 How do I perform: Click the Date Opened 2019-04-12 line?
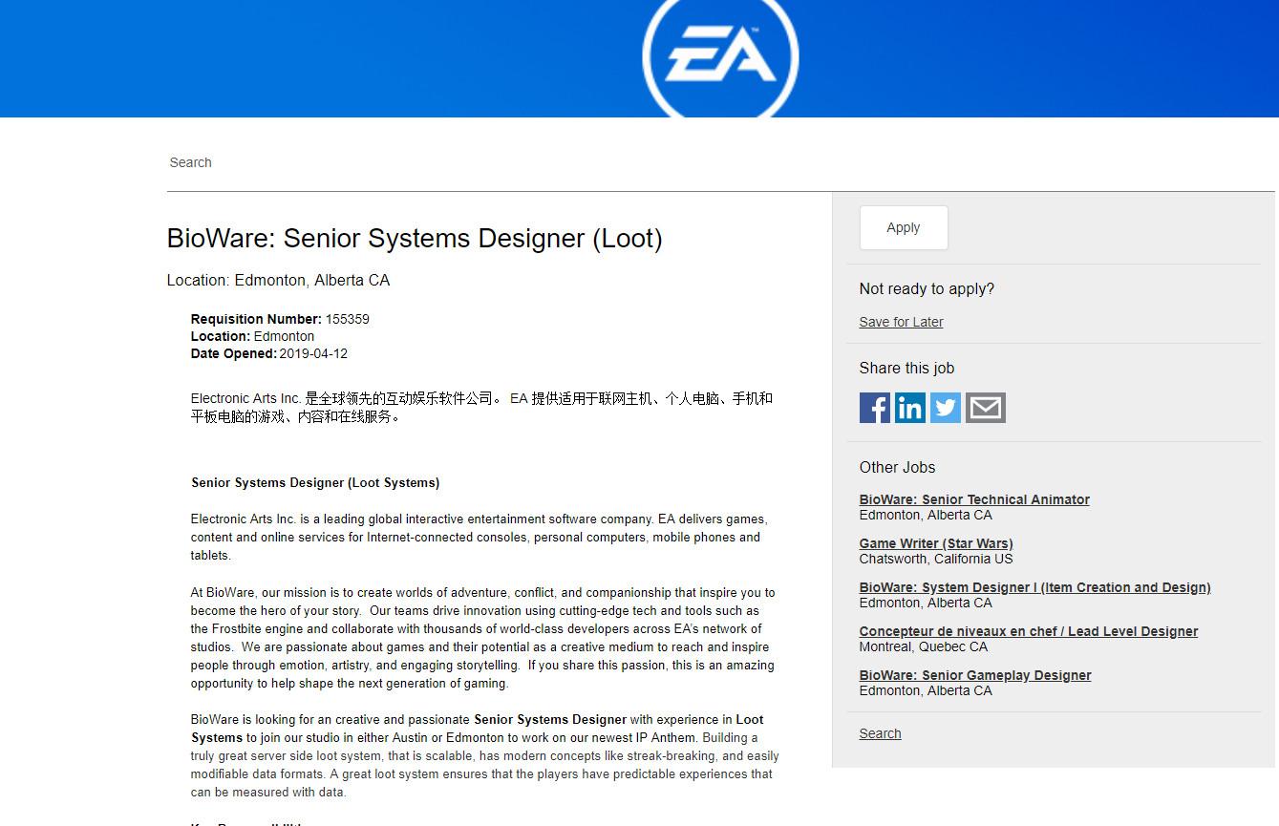[x=269, y=353]
